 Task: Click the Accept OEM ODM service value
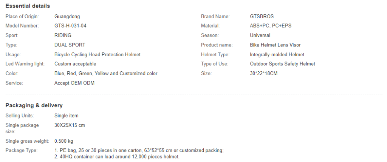(x=74, y=83)
